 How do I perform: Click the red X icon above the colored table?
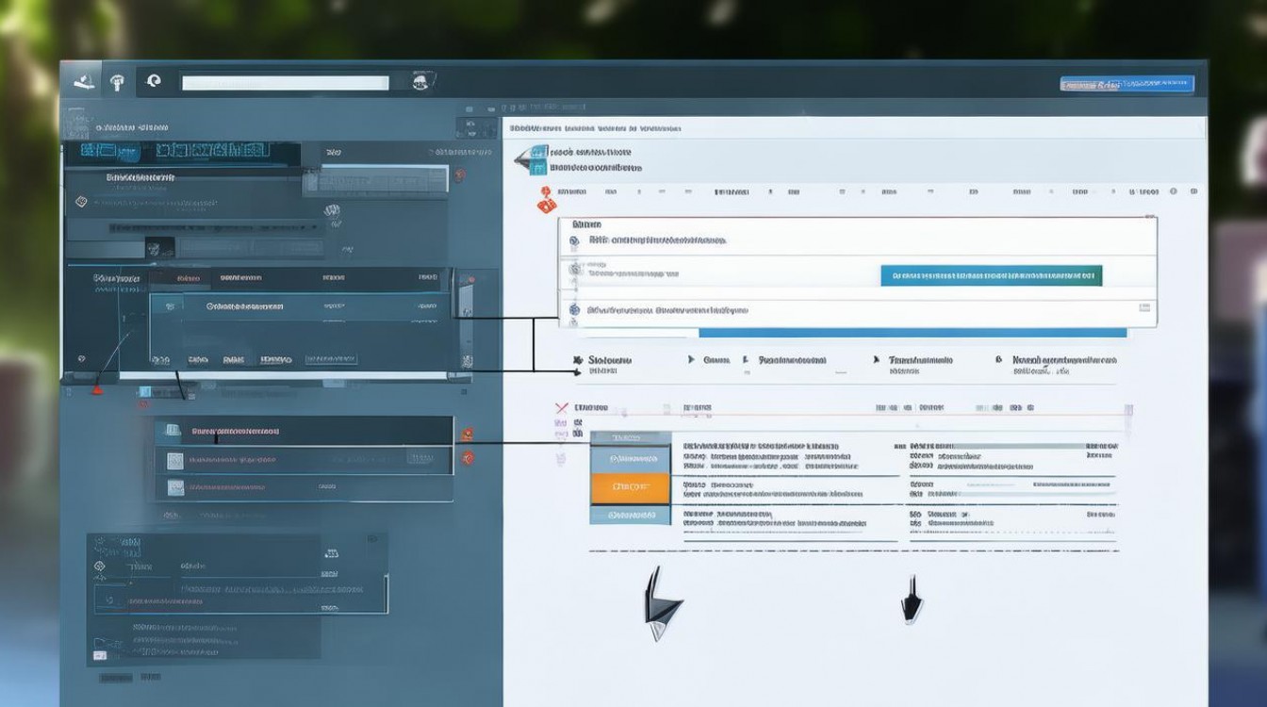(561, 408)
